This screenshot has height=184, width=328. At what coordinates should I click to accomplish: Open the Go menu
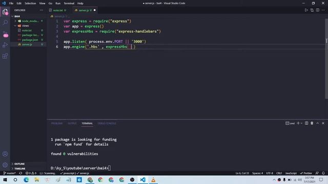click(50, 4)
